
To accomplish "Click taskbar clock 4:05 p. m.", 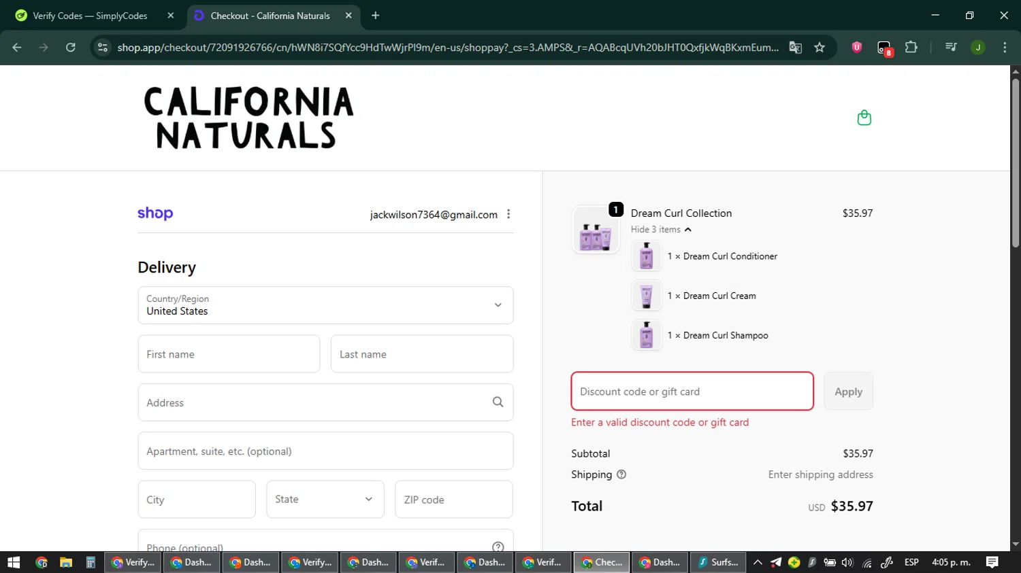I will [951, 562].
